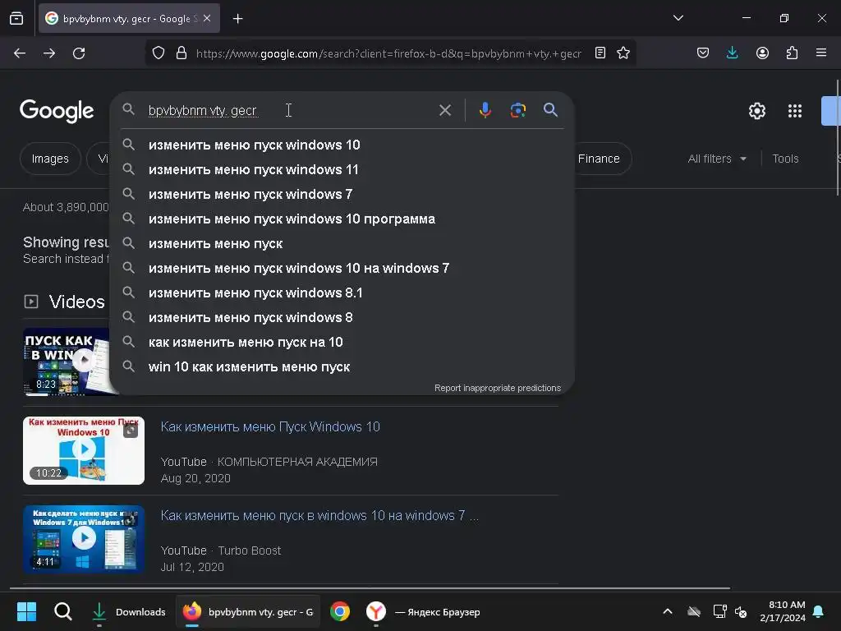Start search by voice microphone
841x631 pixels.
485,110
